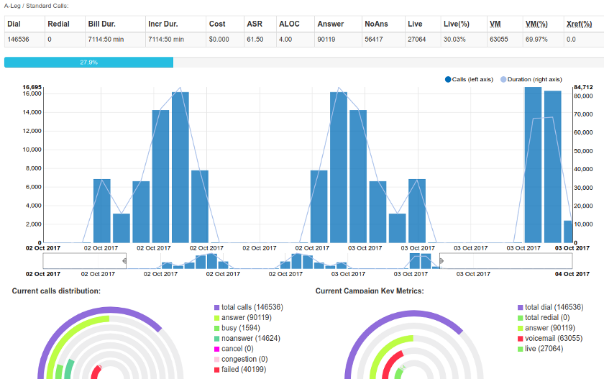The image size is (604, 379).
Task: Click the total dial (146536) legend swatch
Action: [521, 307]
